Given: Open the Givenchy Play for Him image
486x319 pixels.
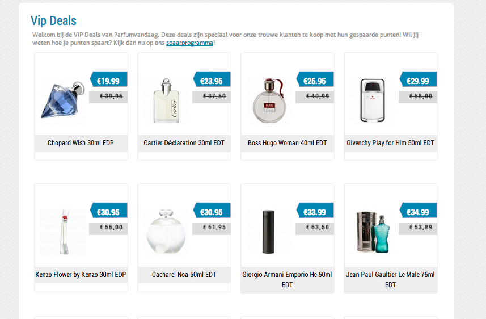Looking at the screenshot, I should (372, 100).
